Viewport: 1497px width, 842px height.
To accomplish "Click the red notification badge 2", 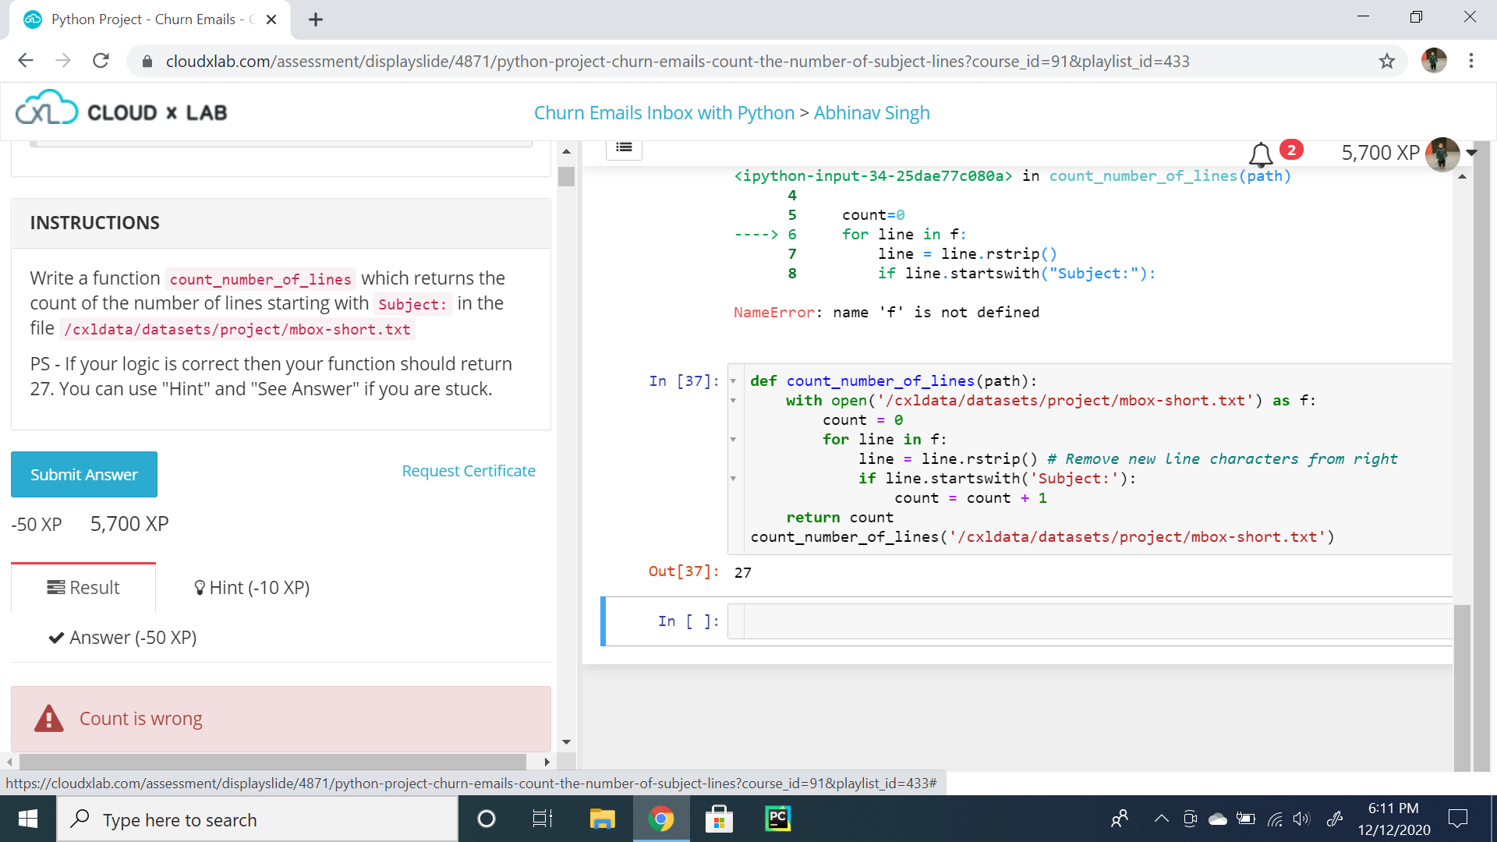I will (1291, 150).
